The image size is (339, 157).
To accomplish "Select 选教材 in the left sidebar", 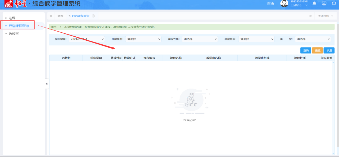I will coord(14,34).
